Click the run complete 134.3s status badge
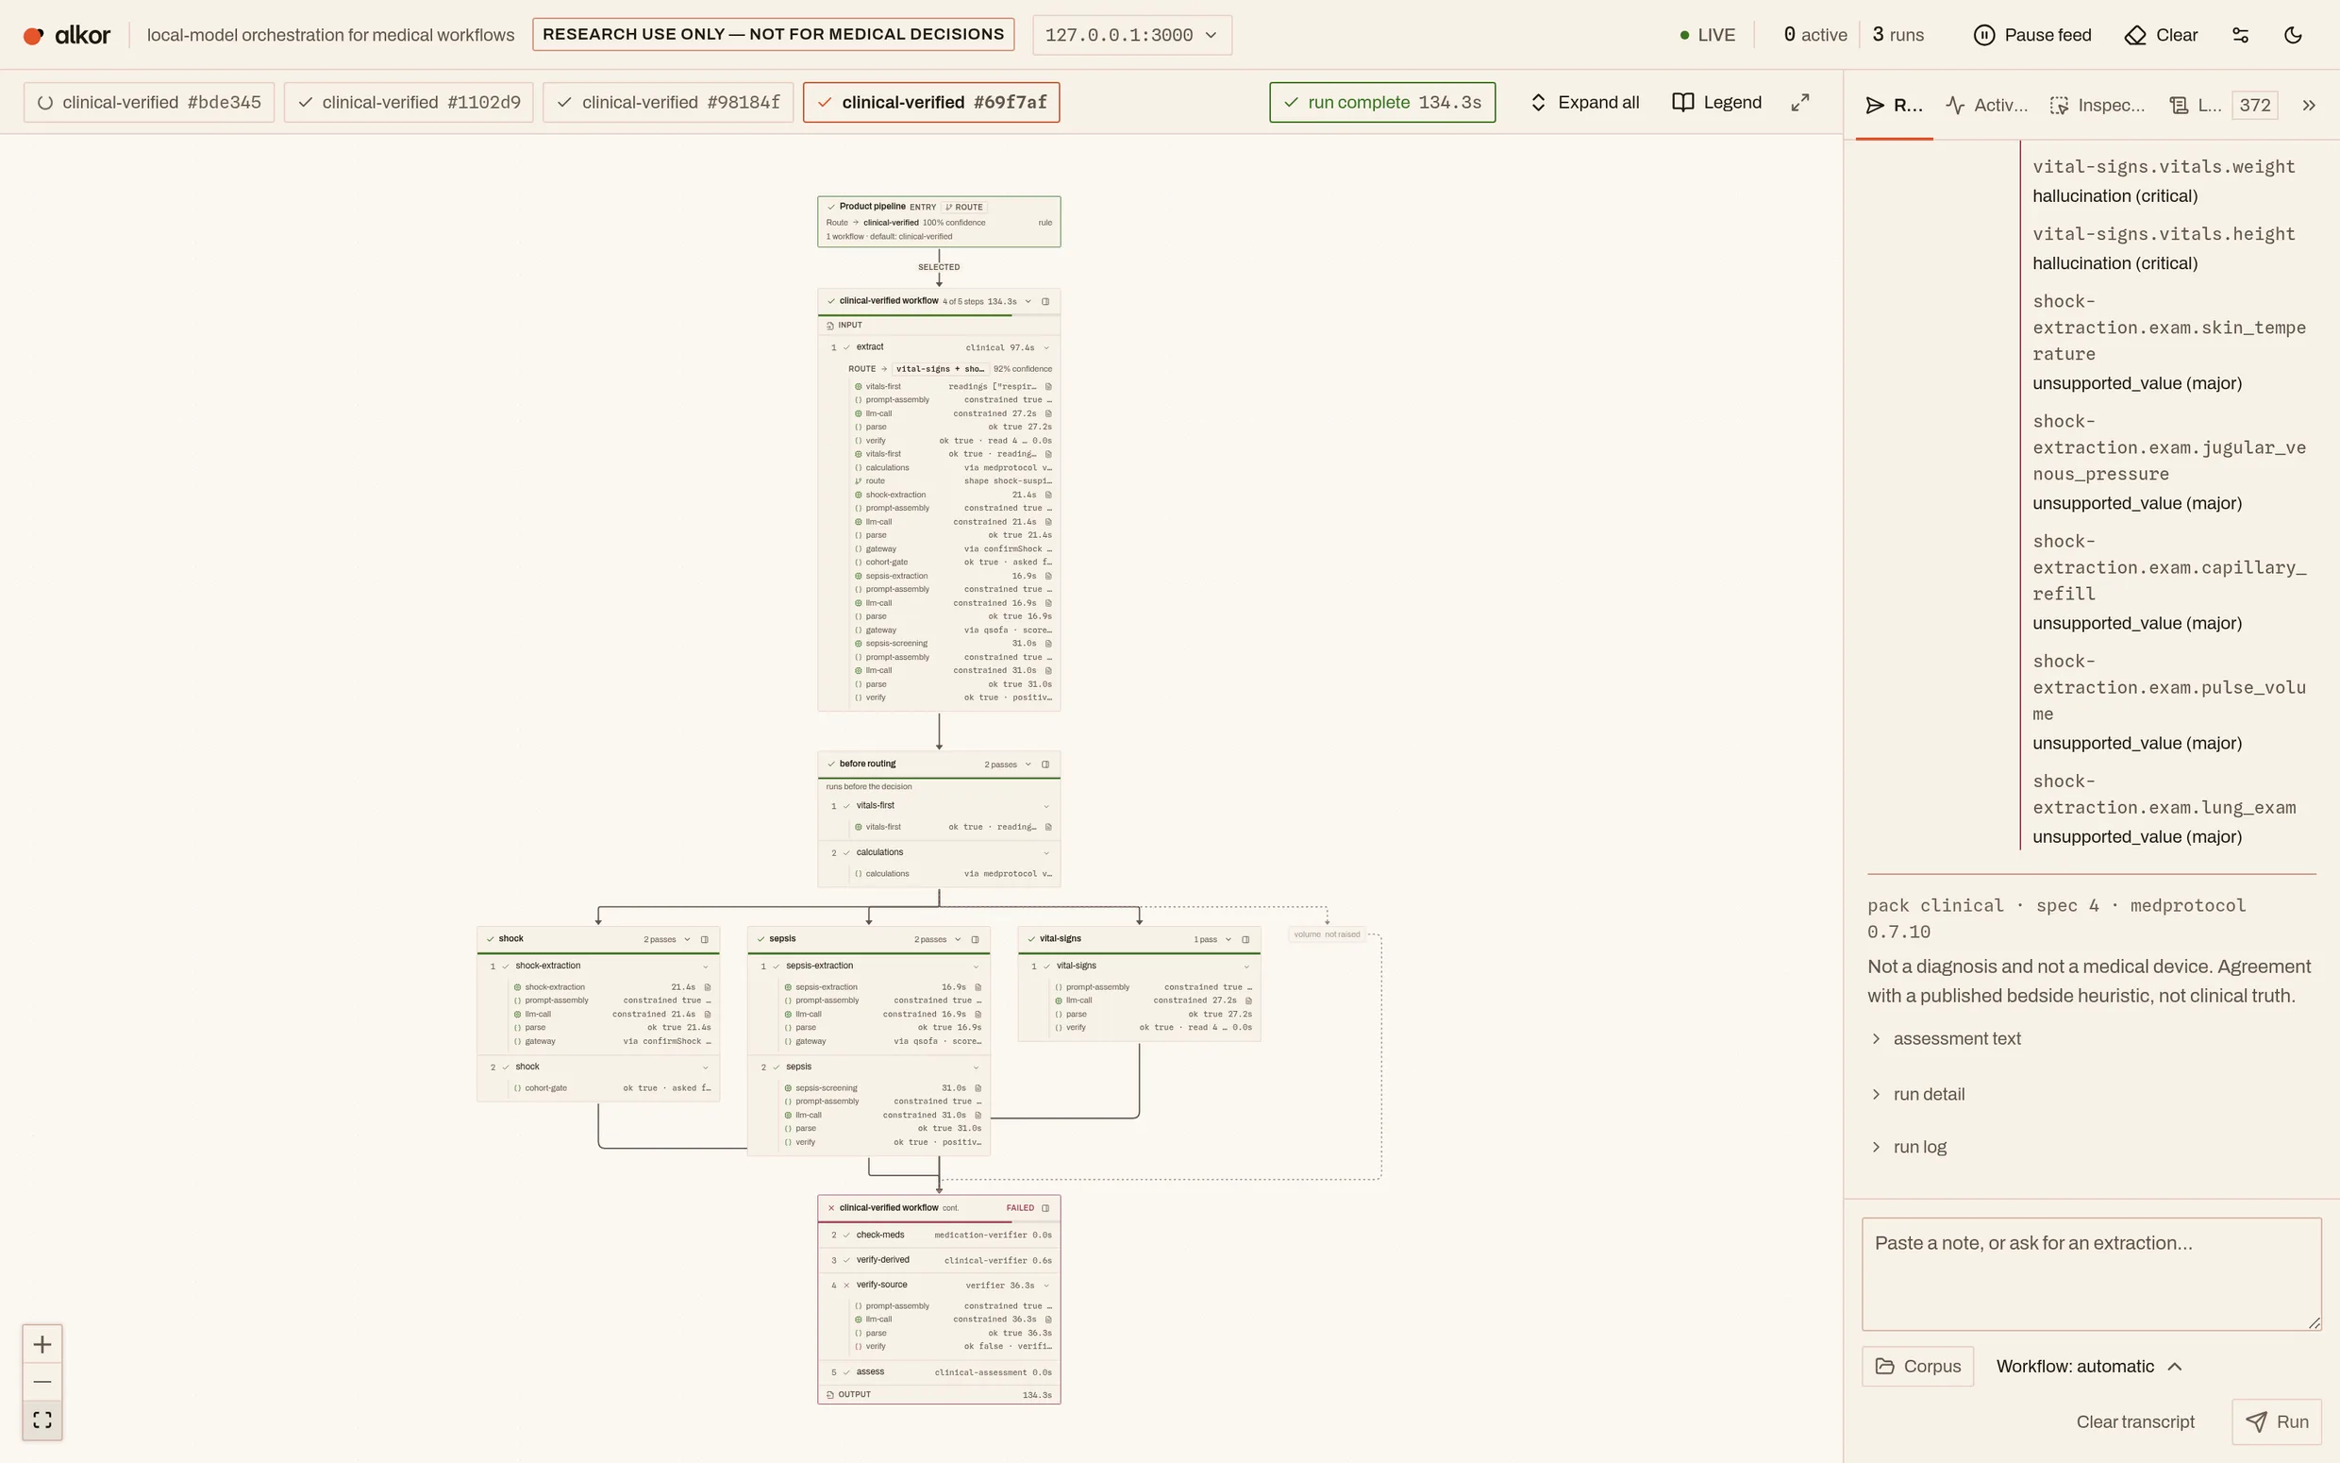2340x1463 pixels. click(1381, 103)
